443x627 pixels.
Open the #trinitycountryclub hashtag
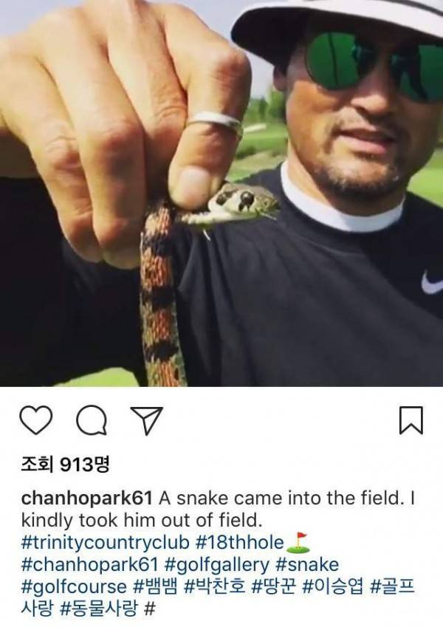[x=105, y=543]
